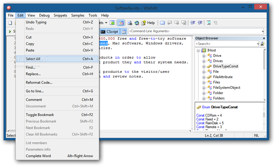Choose Paste from the Edit menu
The height and width of the screenshot is (166, 275).
coord(57,50)
